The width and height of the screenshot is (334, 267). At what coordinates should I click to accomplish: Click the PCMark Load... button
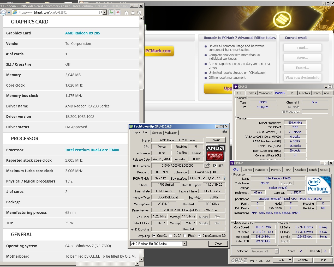coord(302,48)
